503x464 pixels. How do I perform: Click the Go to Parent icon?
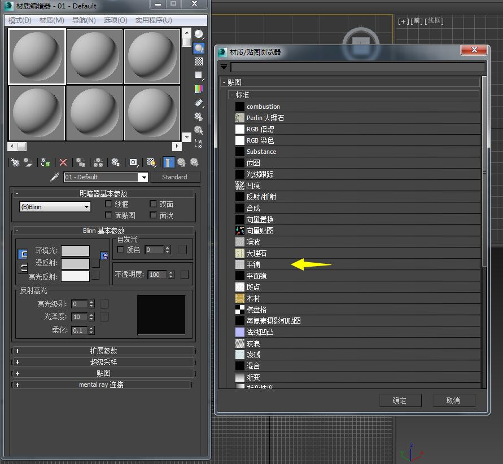click(182, 162)
